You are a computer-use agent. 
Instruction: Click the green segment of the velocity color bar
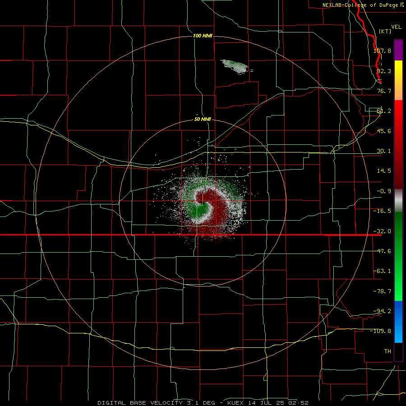click(x=398, y=256)
